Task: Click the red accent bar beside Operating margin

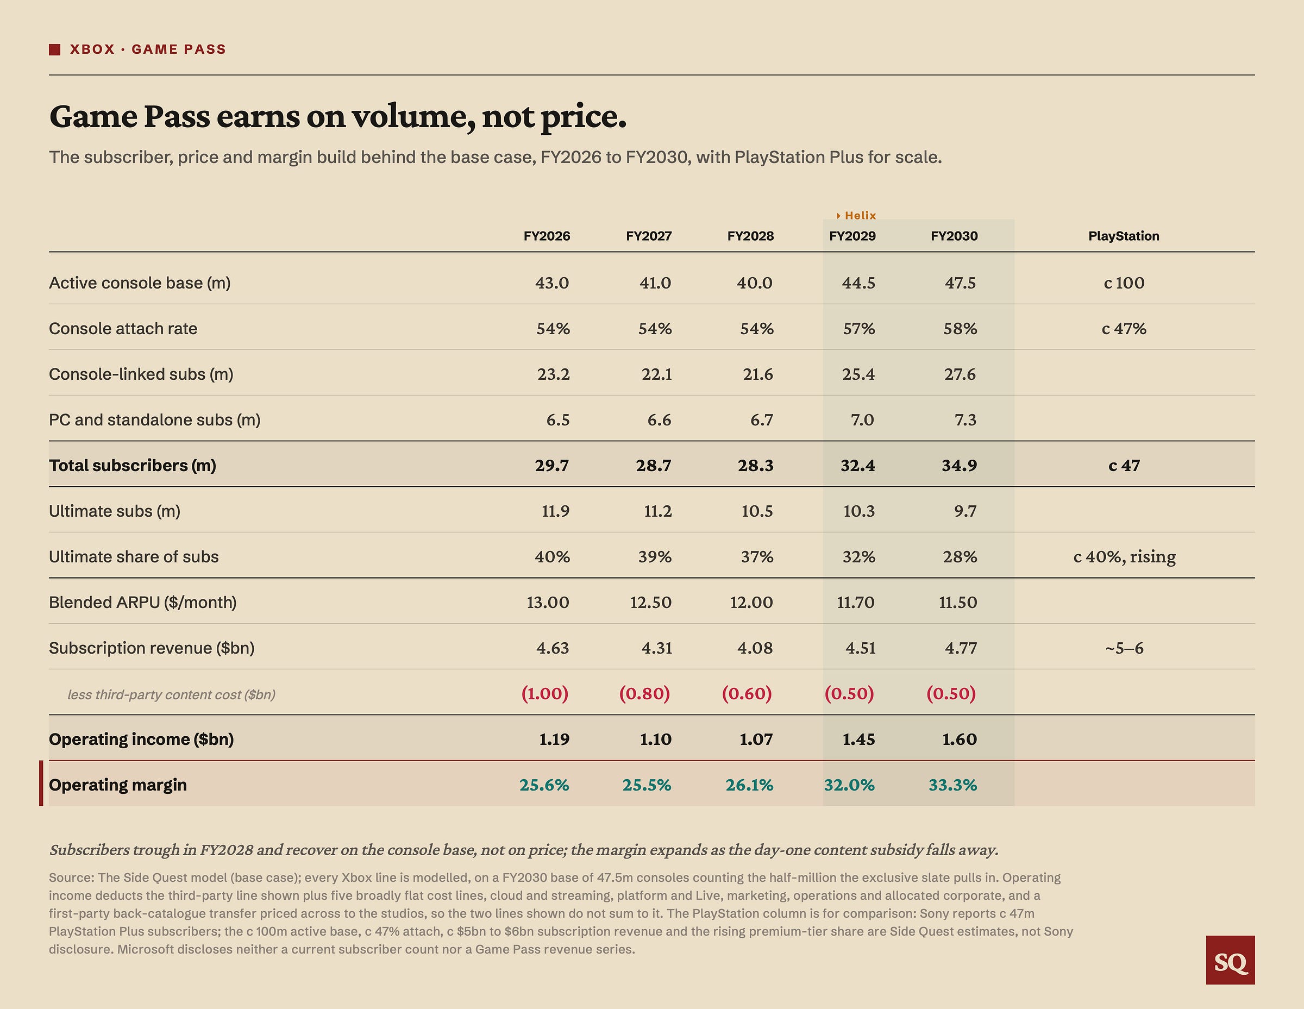Action: [x=41, y=784]
